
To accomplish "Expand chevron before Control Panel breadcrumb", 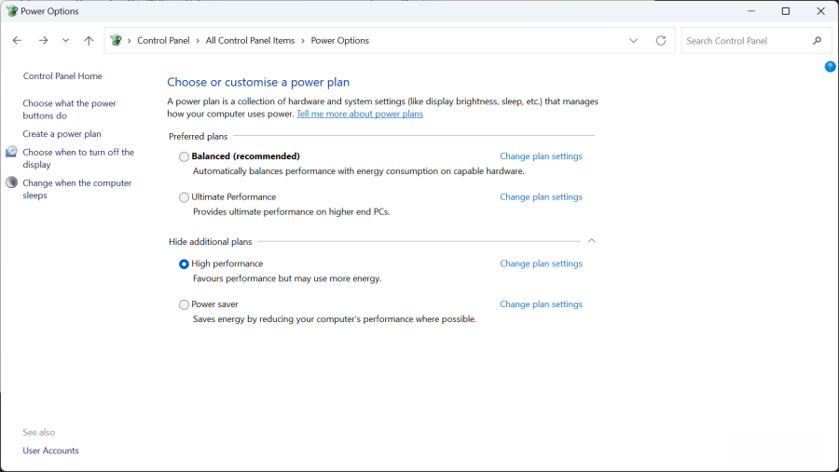I will tap(129, 41).
